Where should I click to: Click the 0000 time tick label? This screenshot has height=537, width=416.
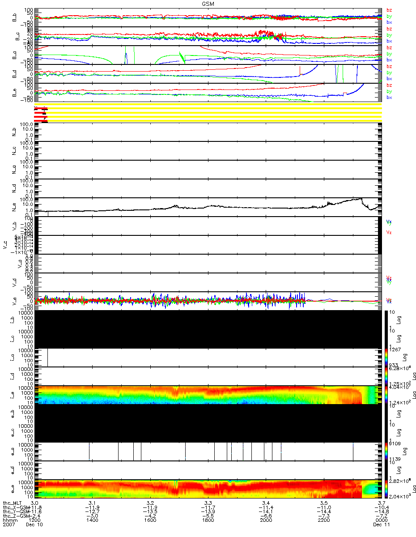381,520
